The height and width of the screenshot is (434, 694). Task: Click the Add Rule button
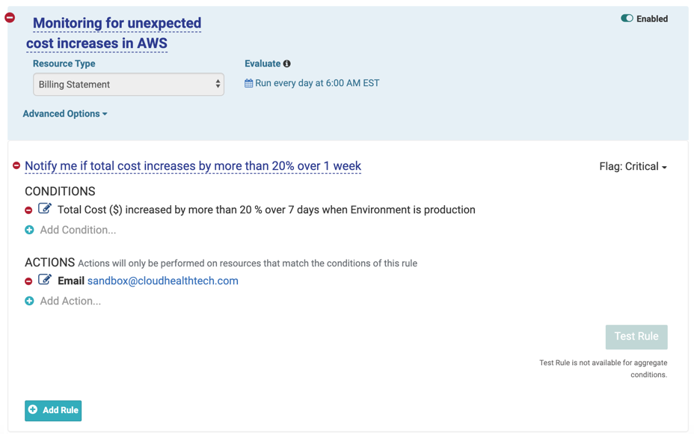[x=53, y=410]
